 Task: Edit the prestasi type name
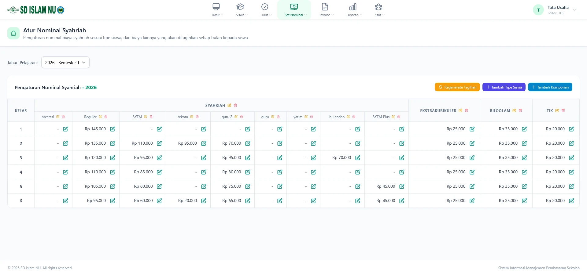58,117
